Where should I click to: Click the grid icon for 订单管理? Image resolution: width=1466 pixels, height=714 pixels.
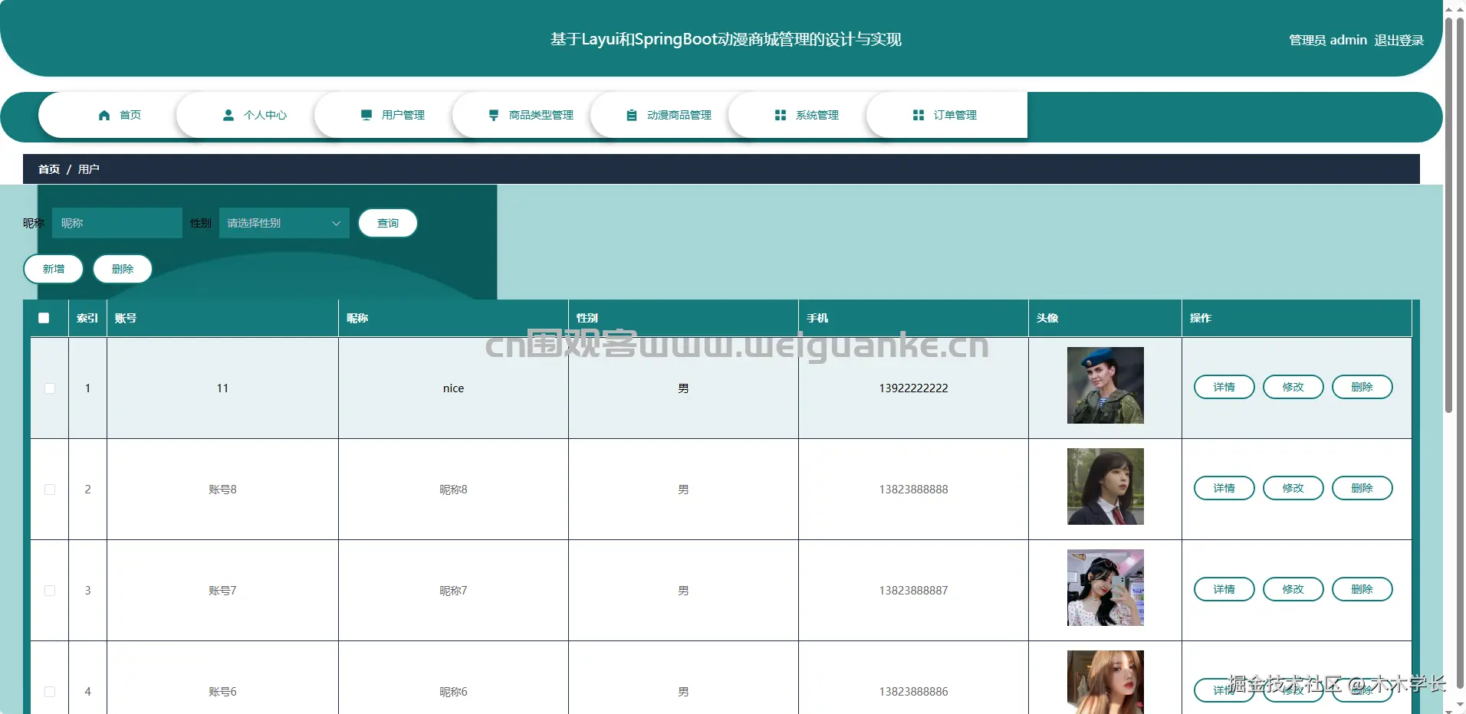(x=919, y=115)
